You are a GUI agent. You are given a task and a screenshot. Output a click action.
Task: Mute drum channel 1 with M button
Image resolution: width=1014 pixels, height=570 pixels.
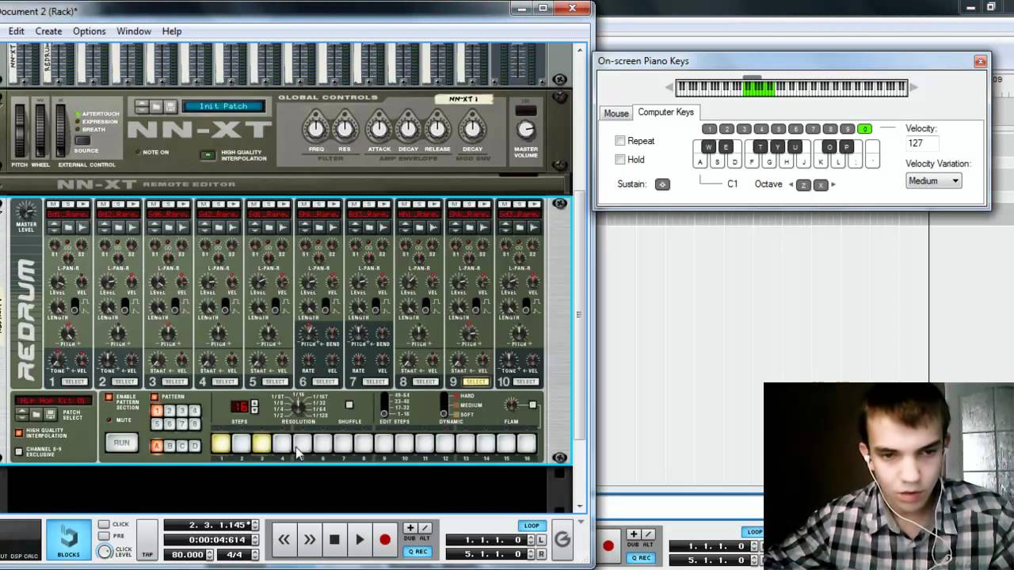point(53,204)
